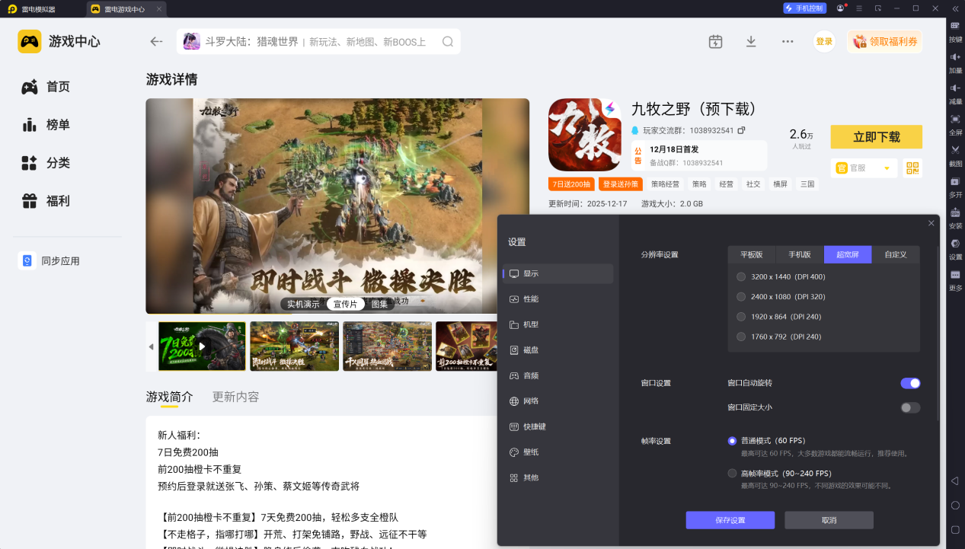Open the three-dots more options icon
Viewport: 965px width, 549px height.
tap(788, 41)
